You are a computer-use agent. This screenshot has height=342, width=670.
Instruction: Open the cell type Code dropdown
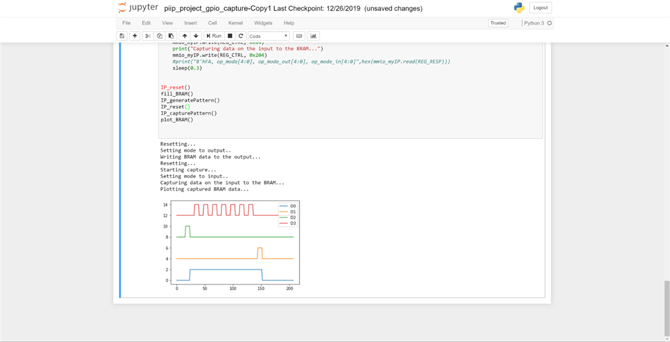point(269,36)
